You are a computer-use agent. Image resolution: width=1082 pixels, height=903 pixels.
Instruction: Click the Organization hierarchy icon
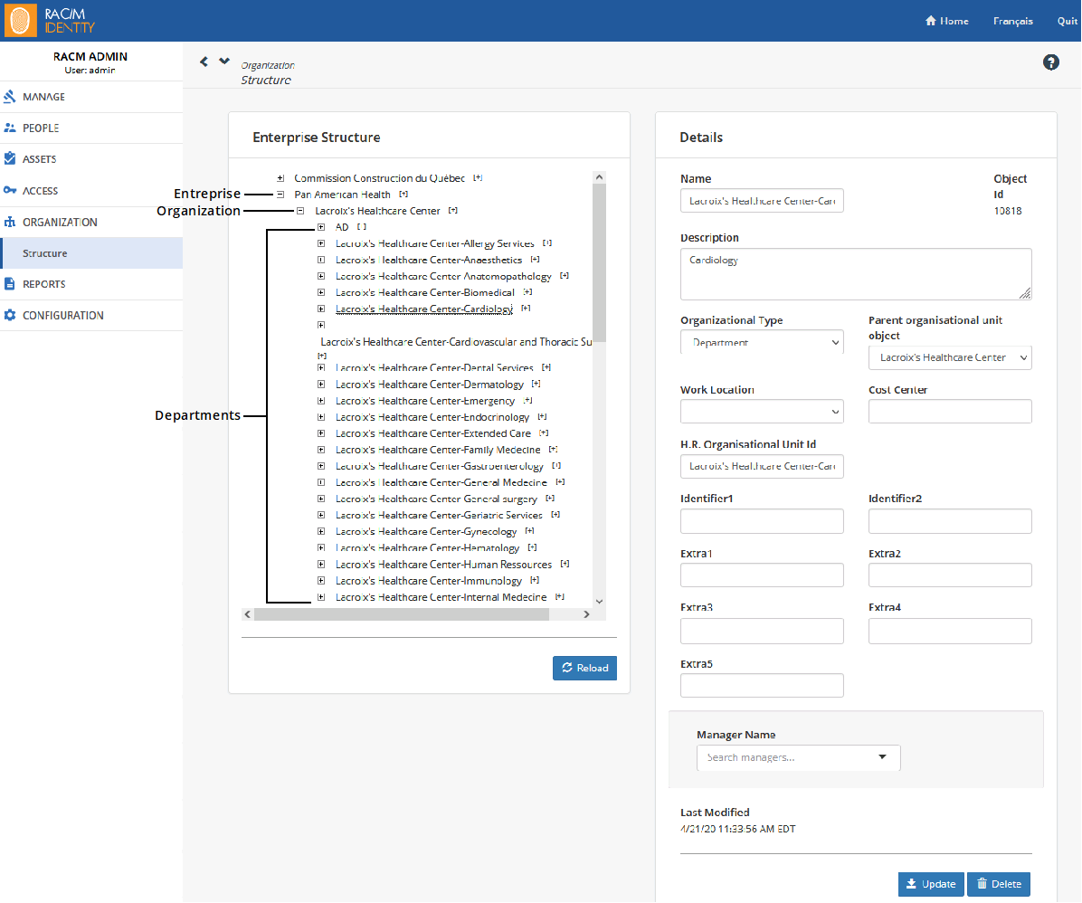point(10,222)
